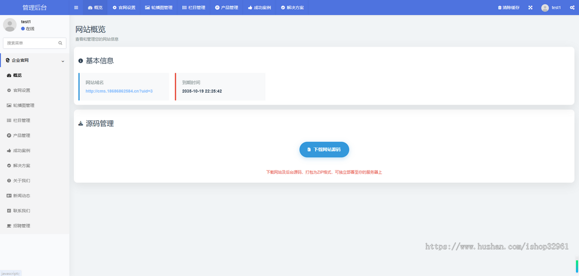Toggle the sidebar with the hamburger icon
The width and height of the screenshot is (579, 276).
coord(76,8)
